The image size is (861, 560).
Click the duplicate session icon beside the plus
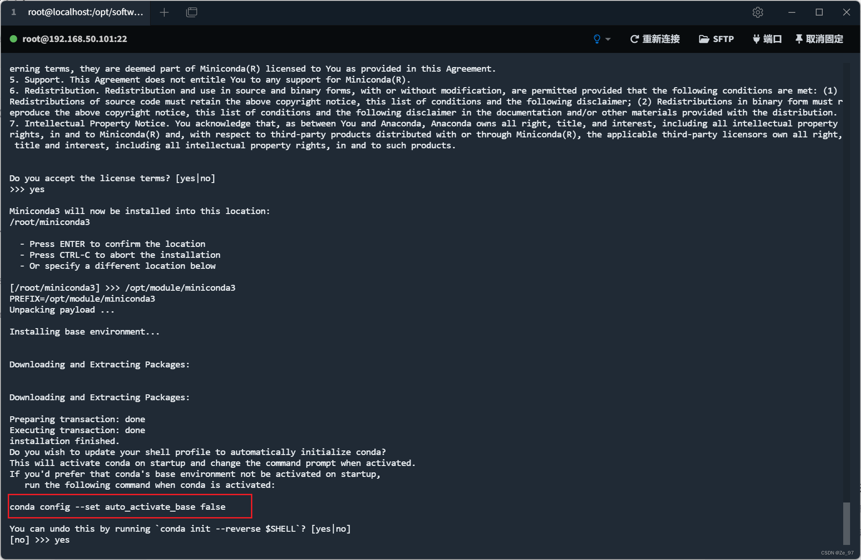(192, 12)
